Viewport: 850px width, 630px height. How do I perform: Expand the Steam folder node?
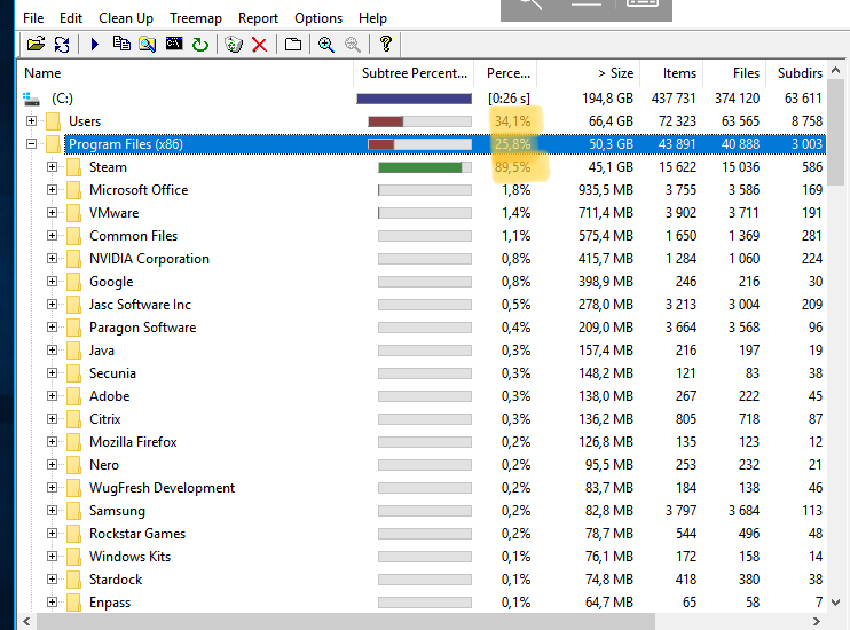click(x=52, y=167)
